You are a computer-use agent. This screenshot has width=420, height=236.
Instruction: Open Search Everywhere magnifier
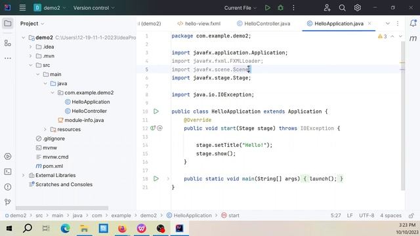pyautogui.click(x=342, y=8)
